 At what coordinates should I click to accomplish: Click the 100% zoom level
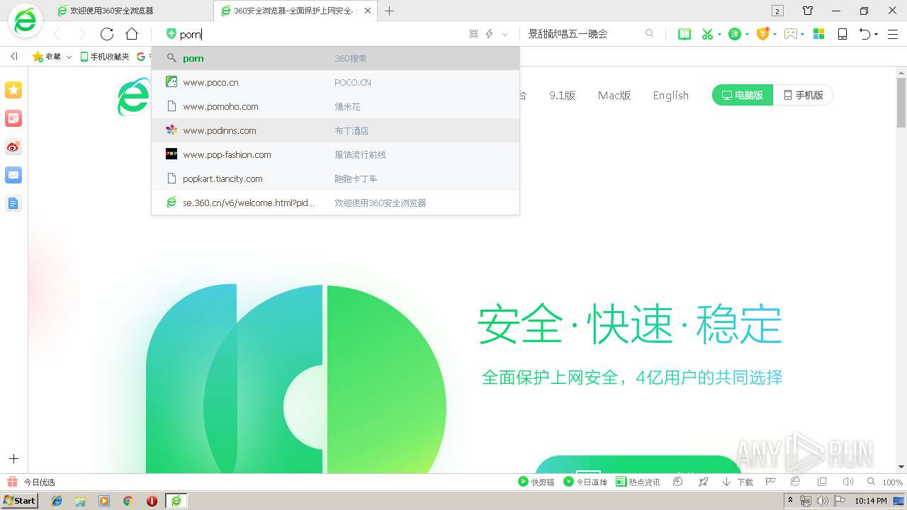(x=892, y=482)
